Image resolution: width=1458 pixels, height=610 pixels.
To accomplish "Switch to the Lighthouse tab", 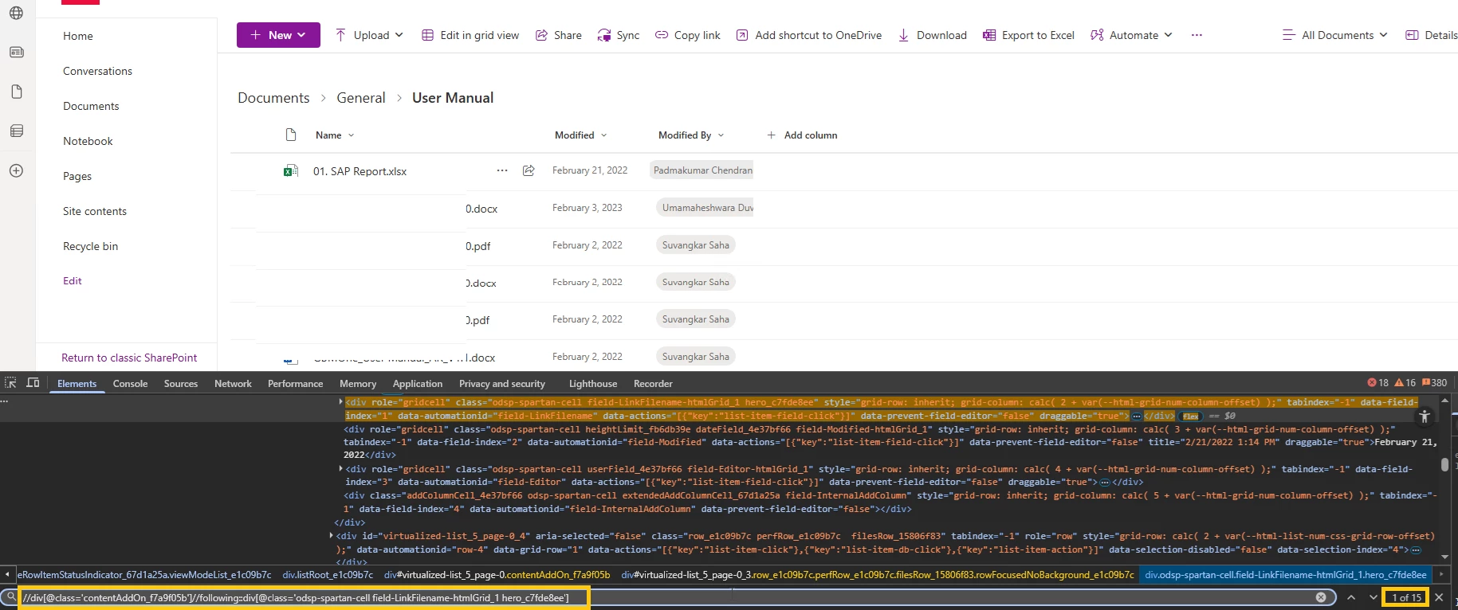I will tap(592, 383).
